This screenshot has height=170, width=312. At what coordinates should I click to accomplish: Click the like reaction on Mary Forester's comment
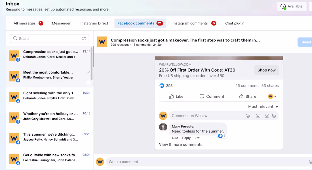[x=220, y=136]
